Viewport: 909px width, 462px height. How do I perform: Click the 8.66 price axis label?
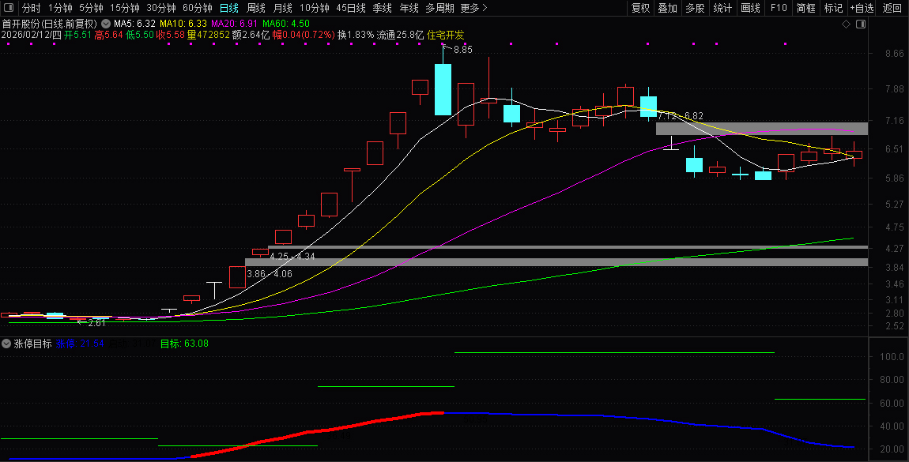[x=894, y=53]
